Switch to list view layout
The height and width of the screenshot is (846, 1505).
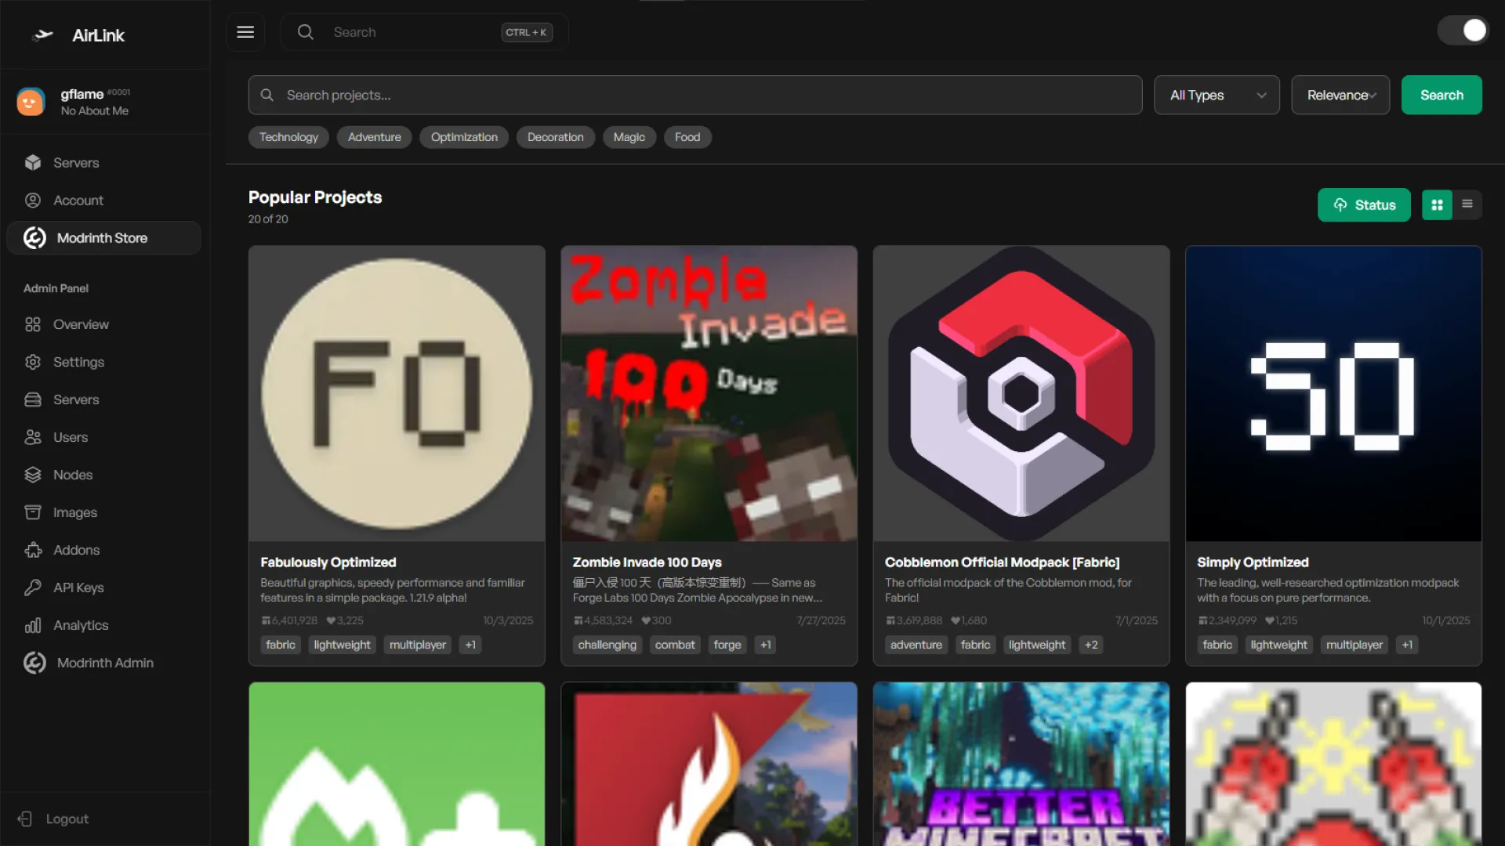[x=1467, y=204]
